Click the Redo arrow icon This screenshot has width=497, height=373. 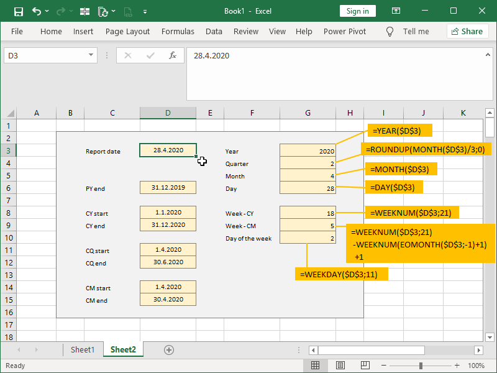coord(60,12)
